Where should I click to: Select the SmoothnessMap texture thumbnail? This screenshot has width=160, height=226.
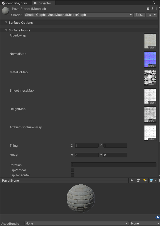[150, 96]
